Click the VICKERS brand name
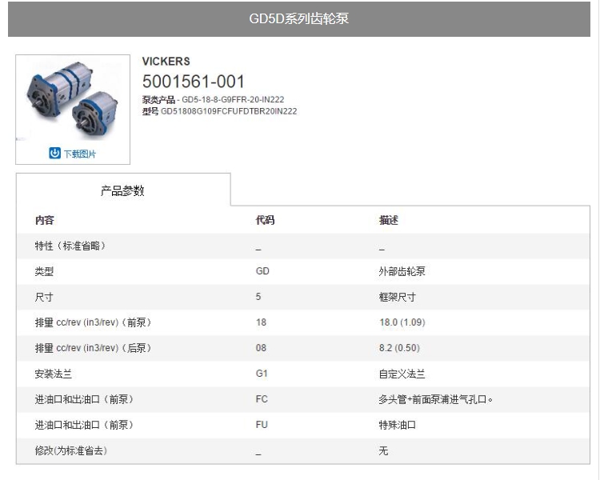 point(166,62)
